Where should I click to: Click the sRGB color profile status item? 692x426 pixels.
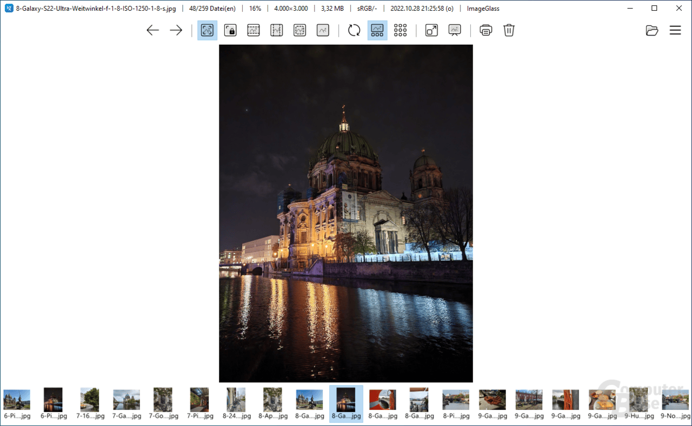(367, 8)
